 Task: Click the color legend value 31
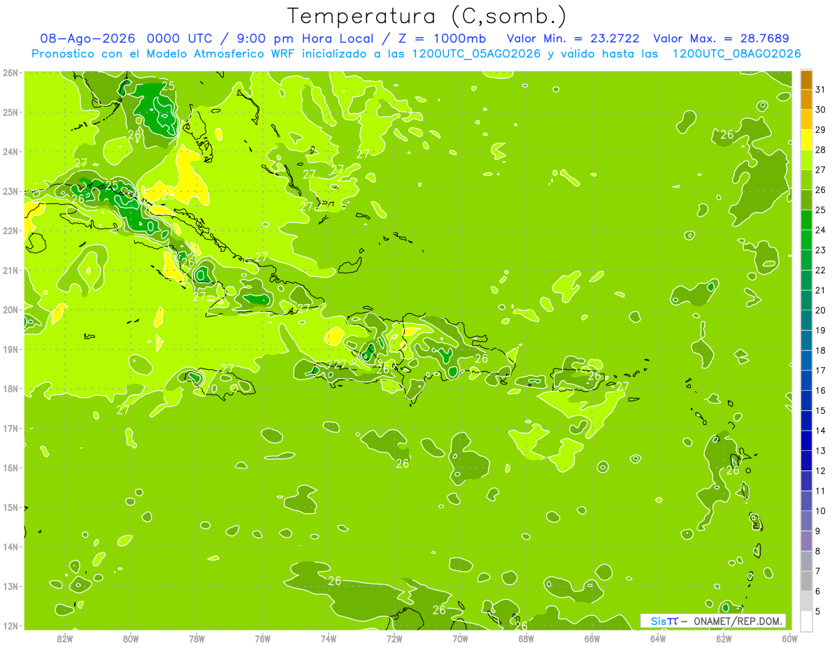coord(820,89)
